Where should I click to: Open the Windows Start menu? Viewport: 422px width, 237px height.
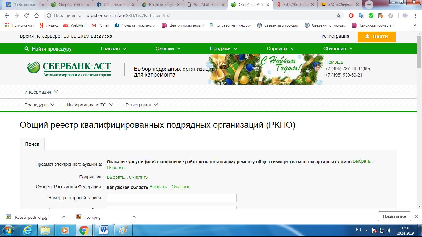[8, 230]
